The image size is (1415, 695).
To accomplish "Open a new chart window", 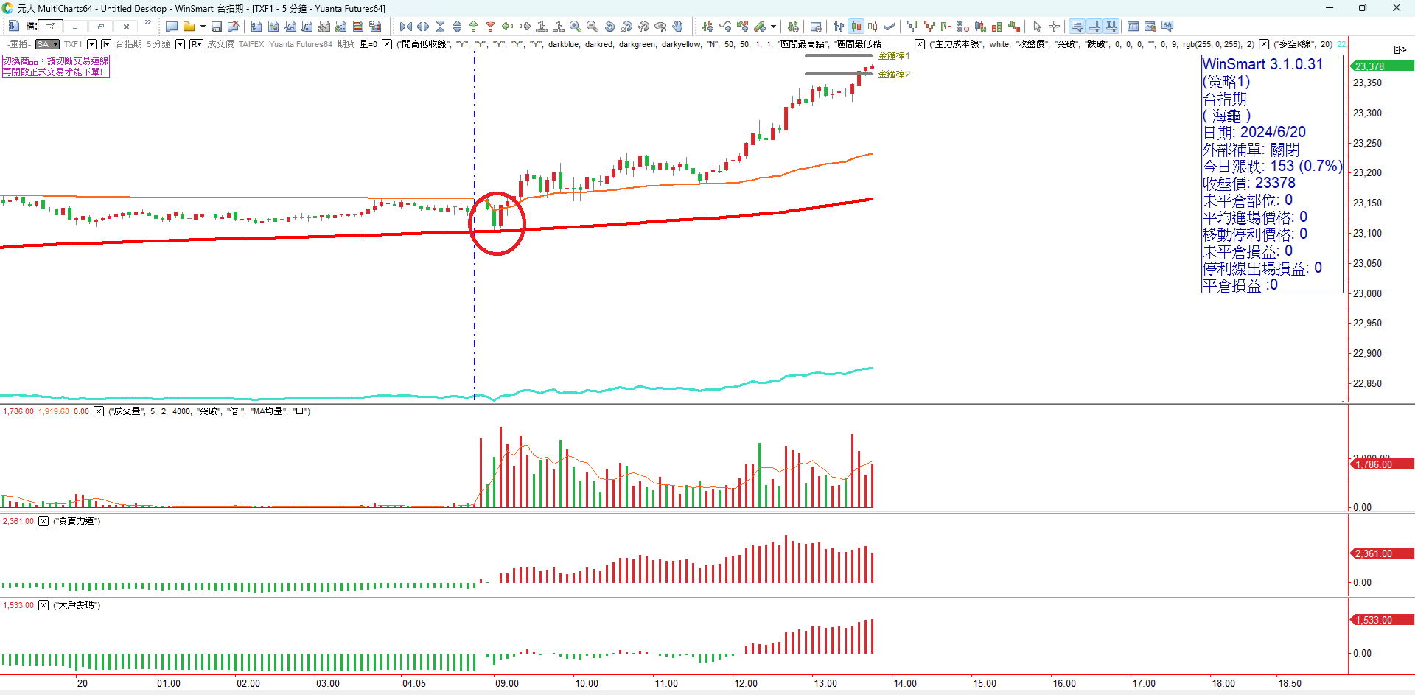I will pyautogui.click(x=172, y=27).
